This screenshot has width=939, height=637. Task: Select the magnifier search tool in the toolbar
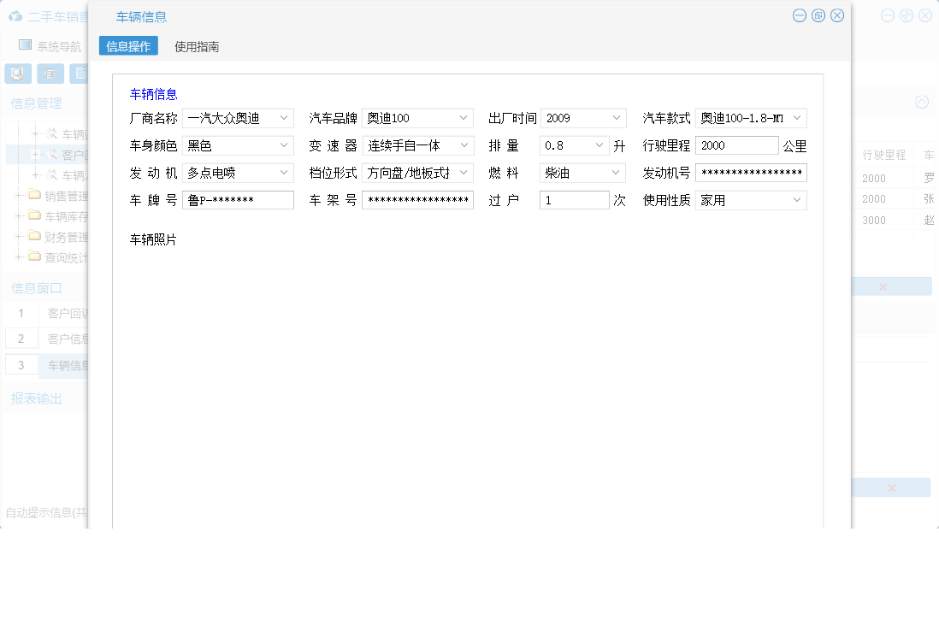click(x=17, y=74)
